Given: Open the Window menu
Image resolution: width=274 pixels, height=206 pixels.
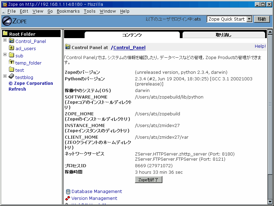Looking at the screenshot, I should [108, 11].
